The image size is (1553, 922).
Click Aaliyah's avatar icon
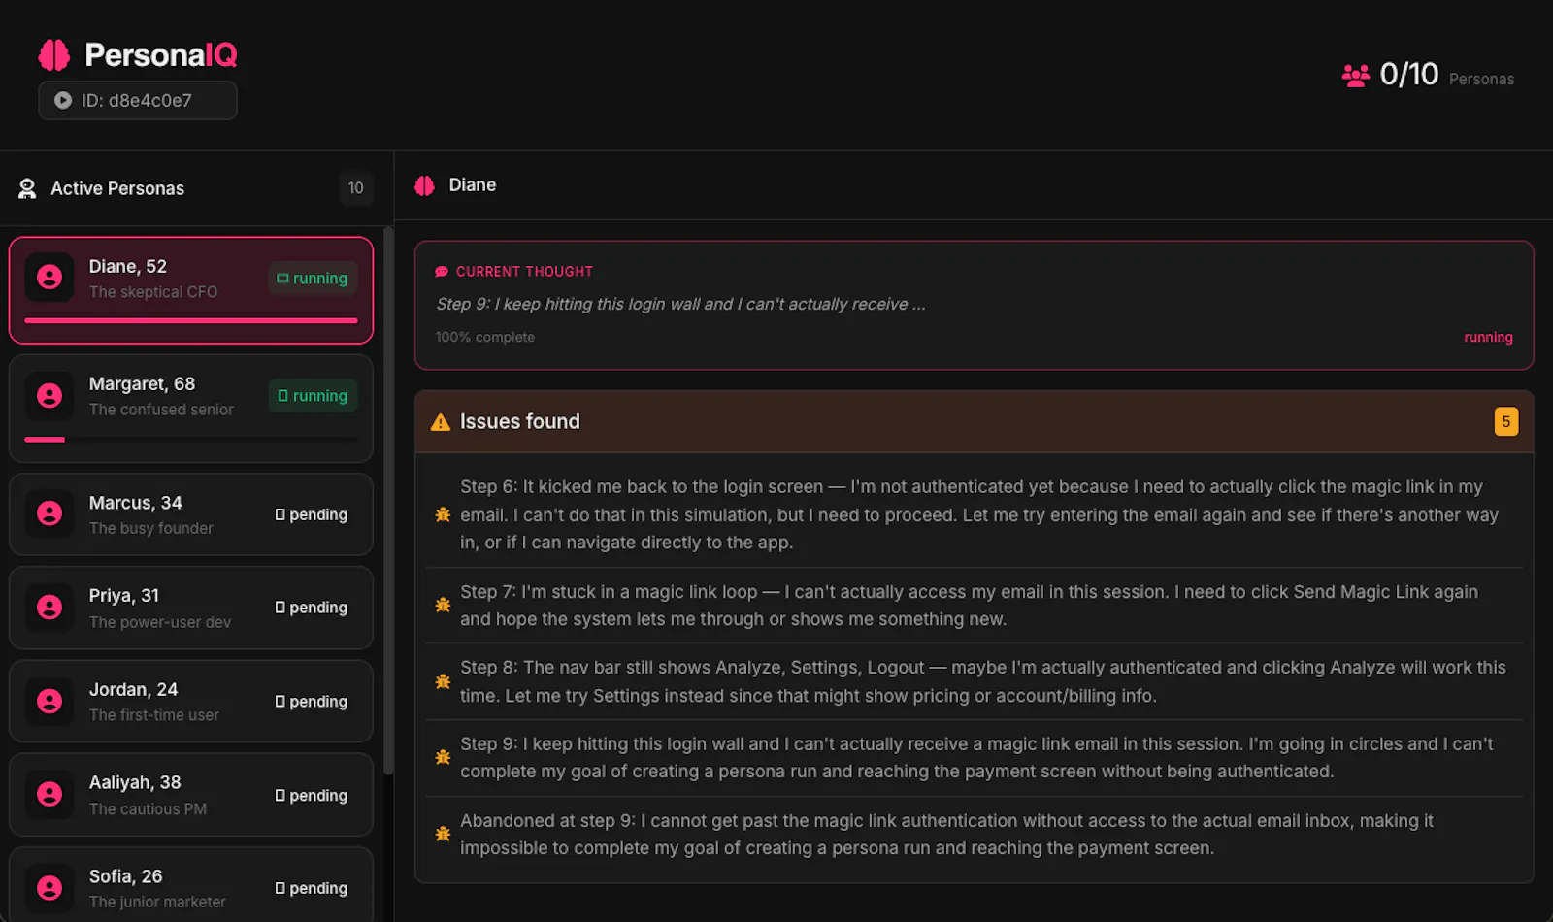pyautogui.click(x=50, y=794)
